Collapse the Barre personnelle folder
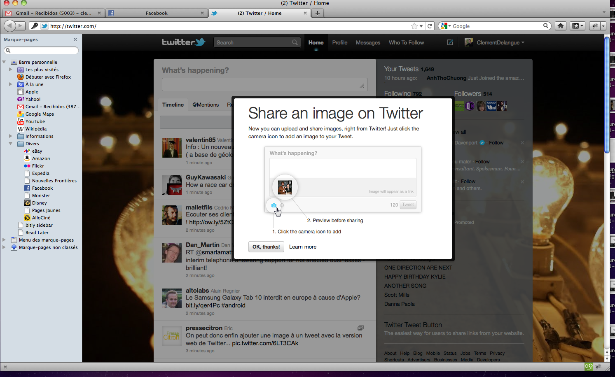Image resolution: width=615 pixels, height=377 pixels. tap(4, 62)
